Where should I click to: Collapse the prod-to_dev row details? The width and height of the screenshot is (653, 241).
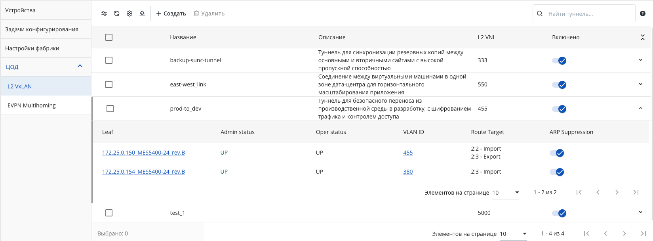641,108
